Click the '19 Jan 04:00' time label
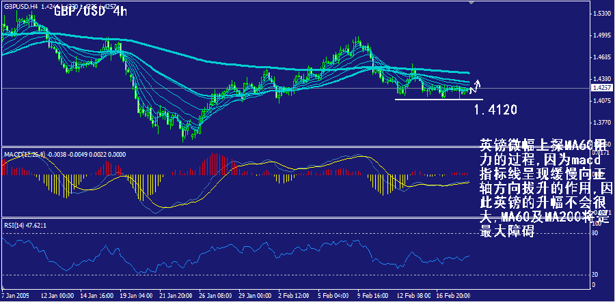615x302 pixels. [135, 295]
